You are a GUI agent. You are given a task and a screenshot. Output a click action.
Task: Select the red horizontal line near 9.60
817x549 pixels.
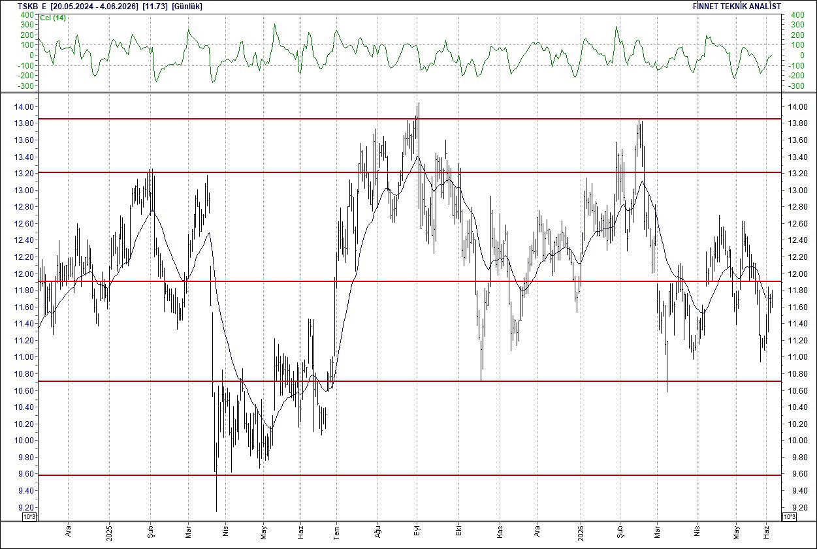click(409, 475)
